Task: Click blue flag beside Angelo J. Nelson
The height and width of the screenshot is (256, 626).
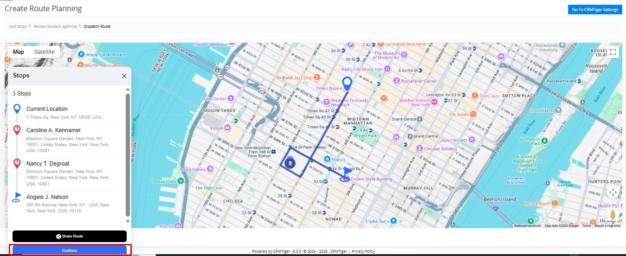Action: pos(17,198)
